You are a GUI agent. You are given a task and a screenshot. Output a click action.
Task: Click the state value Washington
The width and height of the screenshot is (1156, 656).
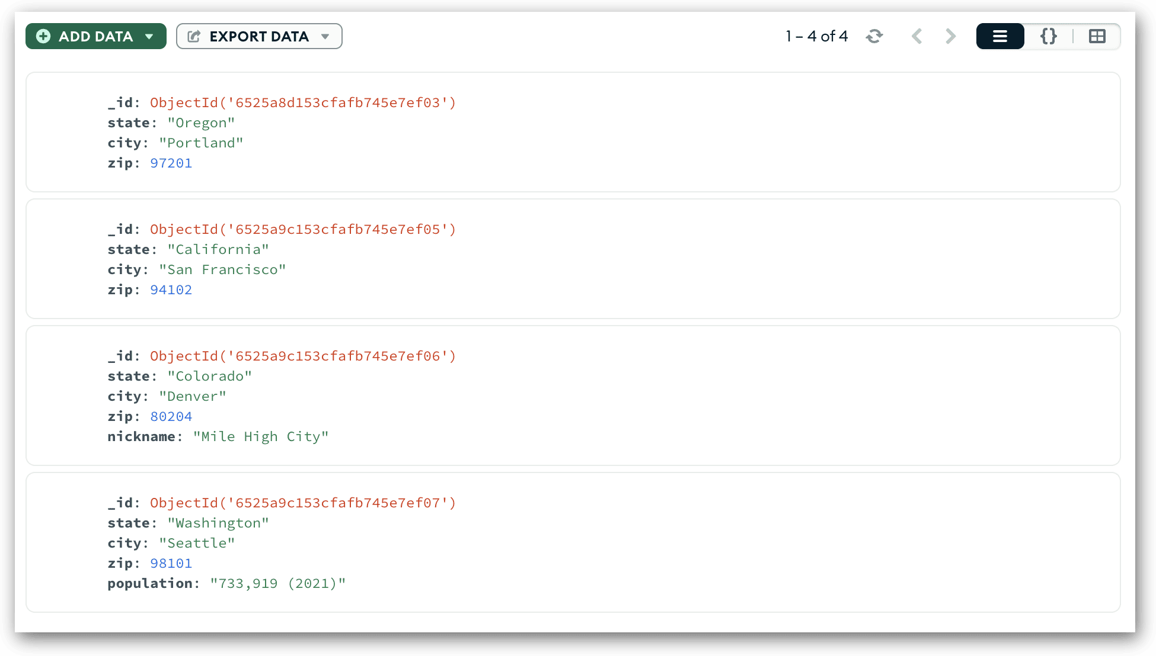click(x=218, y=523)
